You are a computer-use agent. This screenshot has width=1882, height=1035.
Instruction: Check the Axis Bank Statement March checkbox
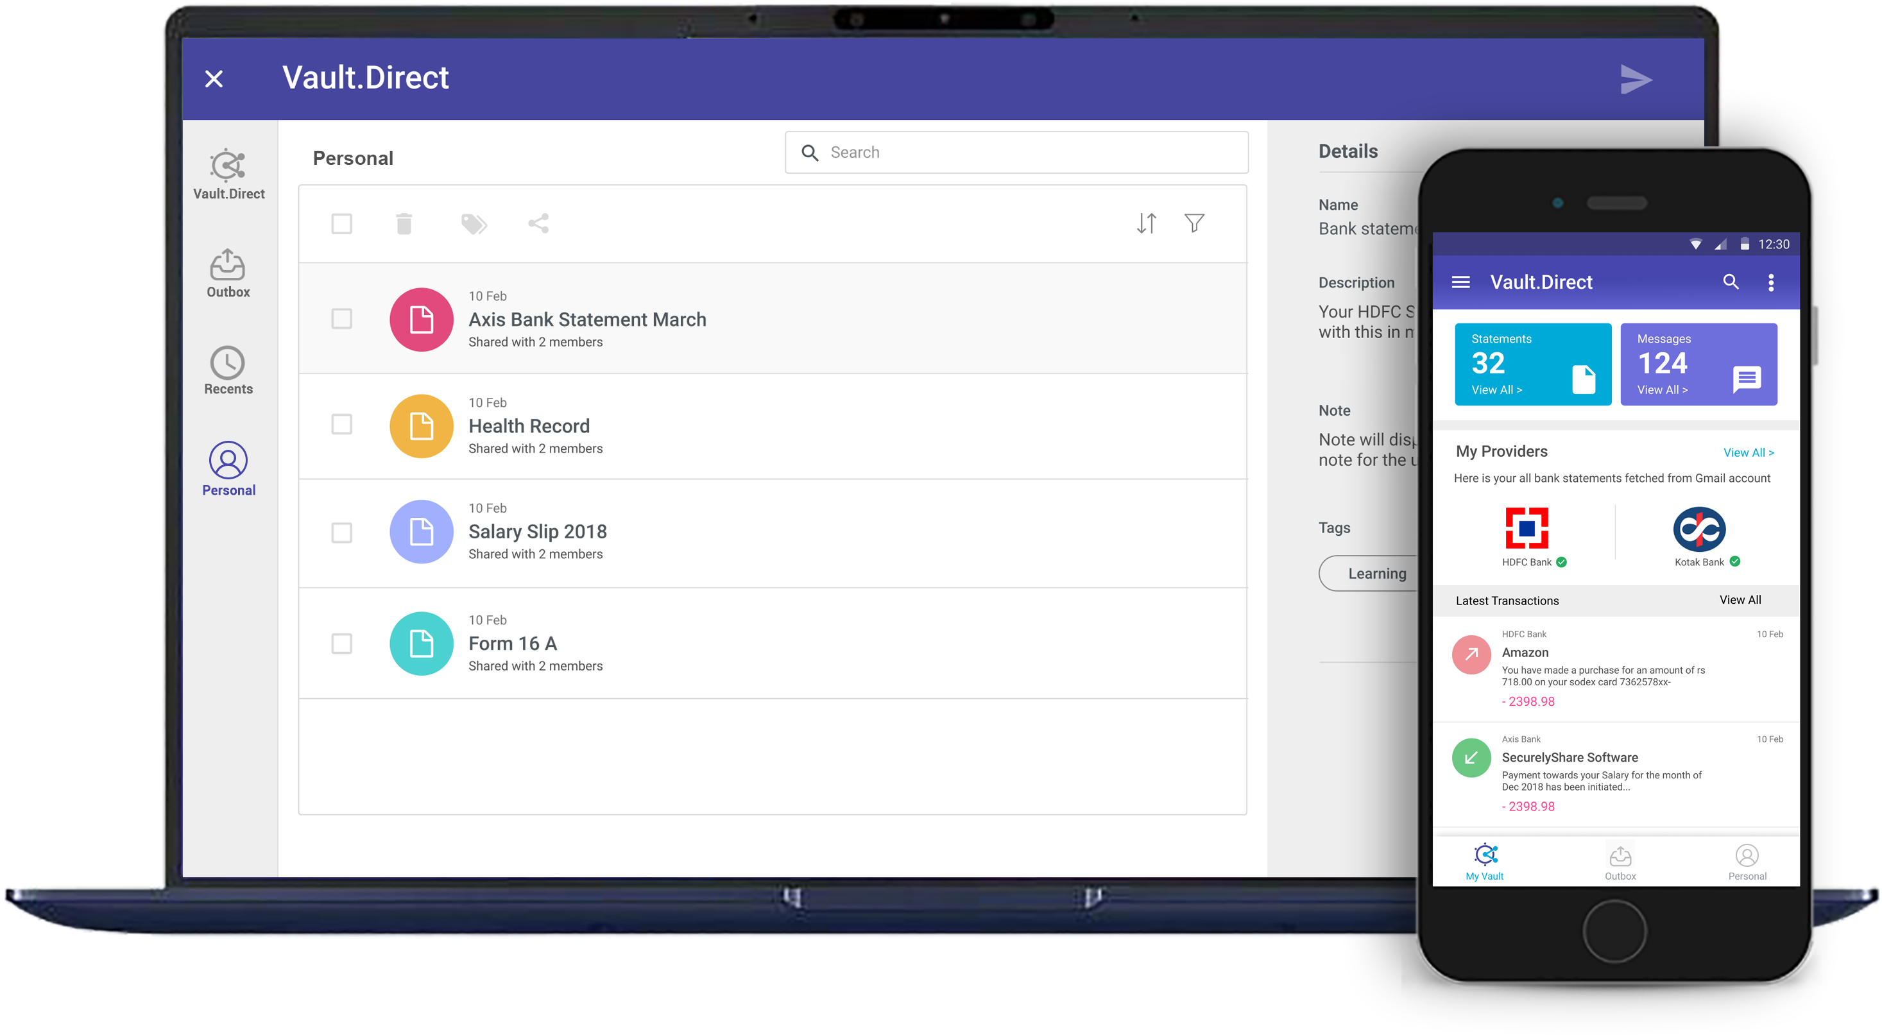click(x=341, y=318)
